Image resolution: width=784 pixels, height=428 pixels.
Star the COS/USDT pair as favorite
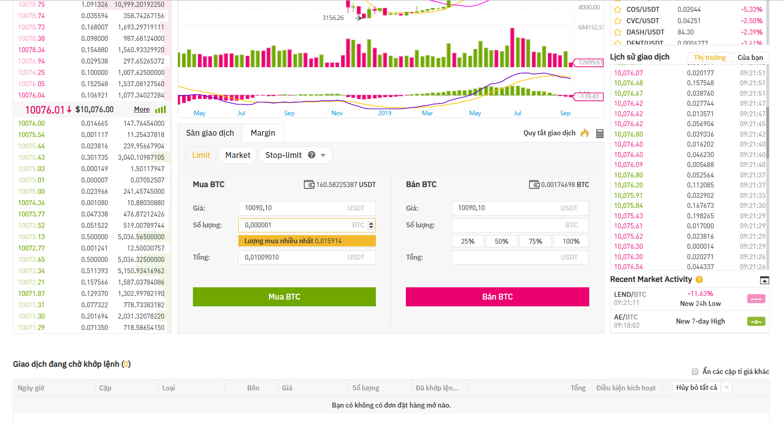coord(617,10)
